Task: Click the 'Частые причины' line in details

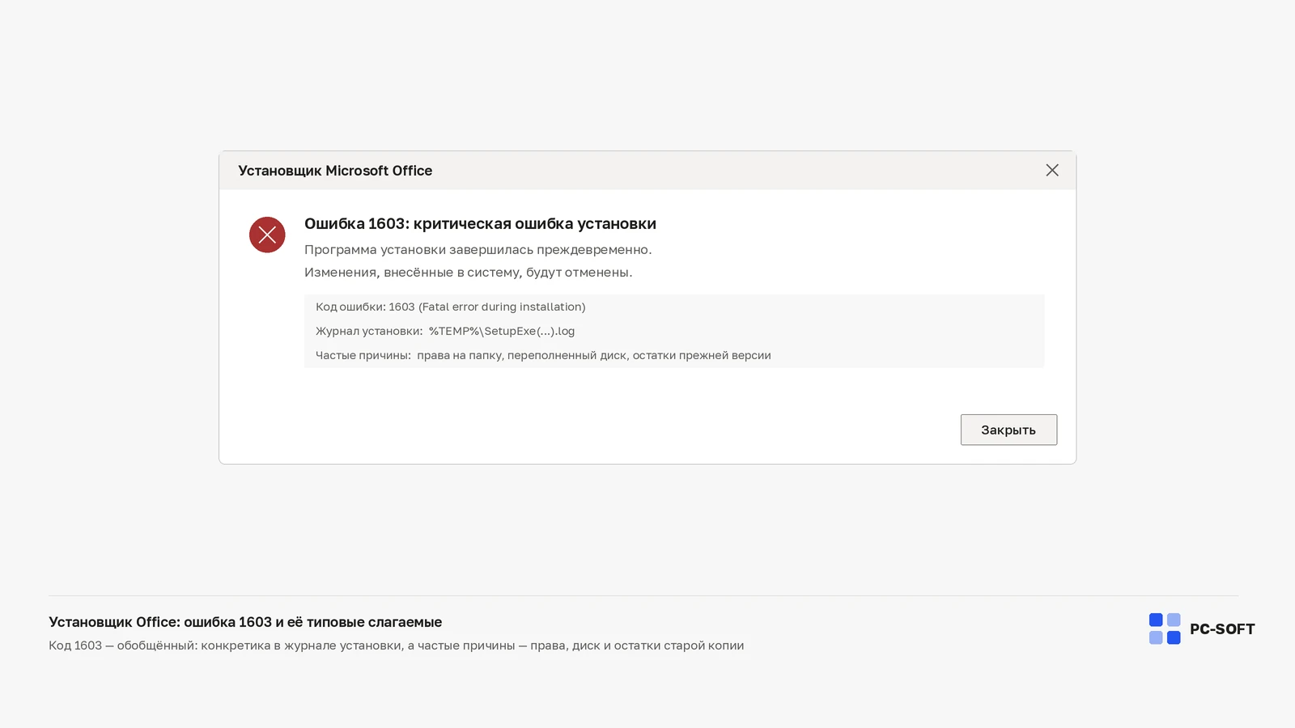Action: coord(543,355)
